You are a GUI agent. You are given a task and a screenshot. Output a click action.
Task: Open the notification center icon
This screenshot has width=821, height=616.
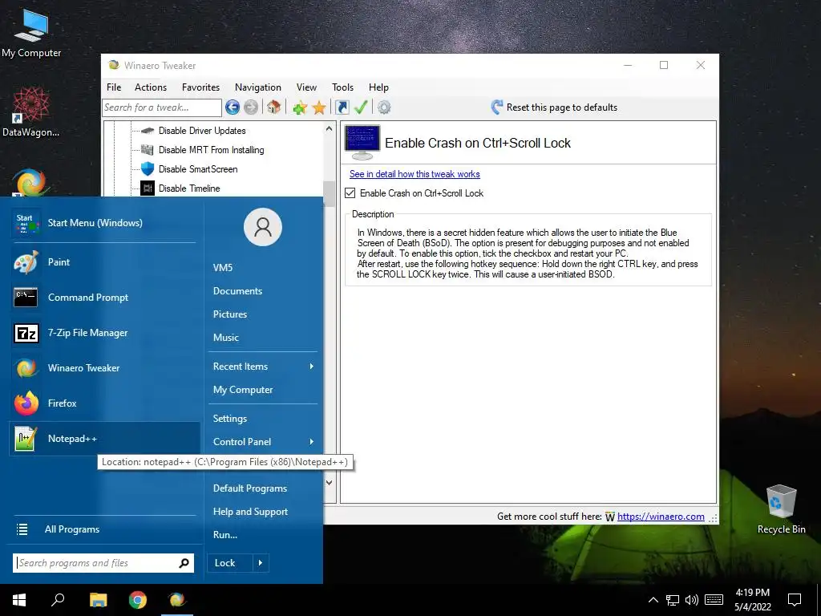pos(795,600)
